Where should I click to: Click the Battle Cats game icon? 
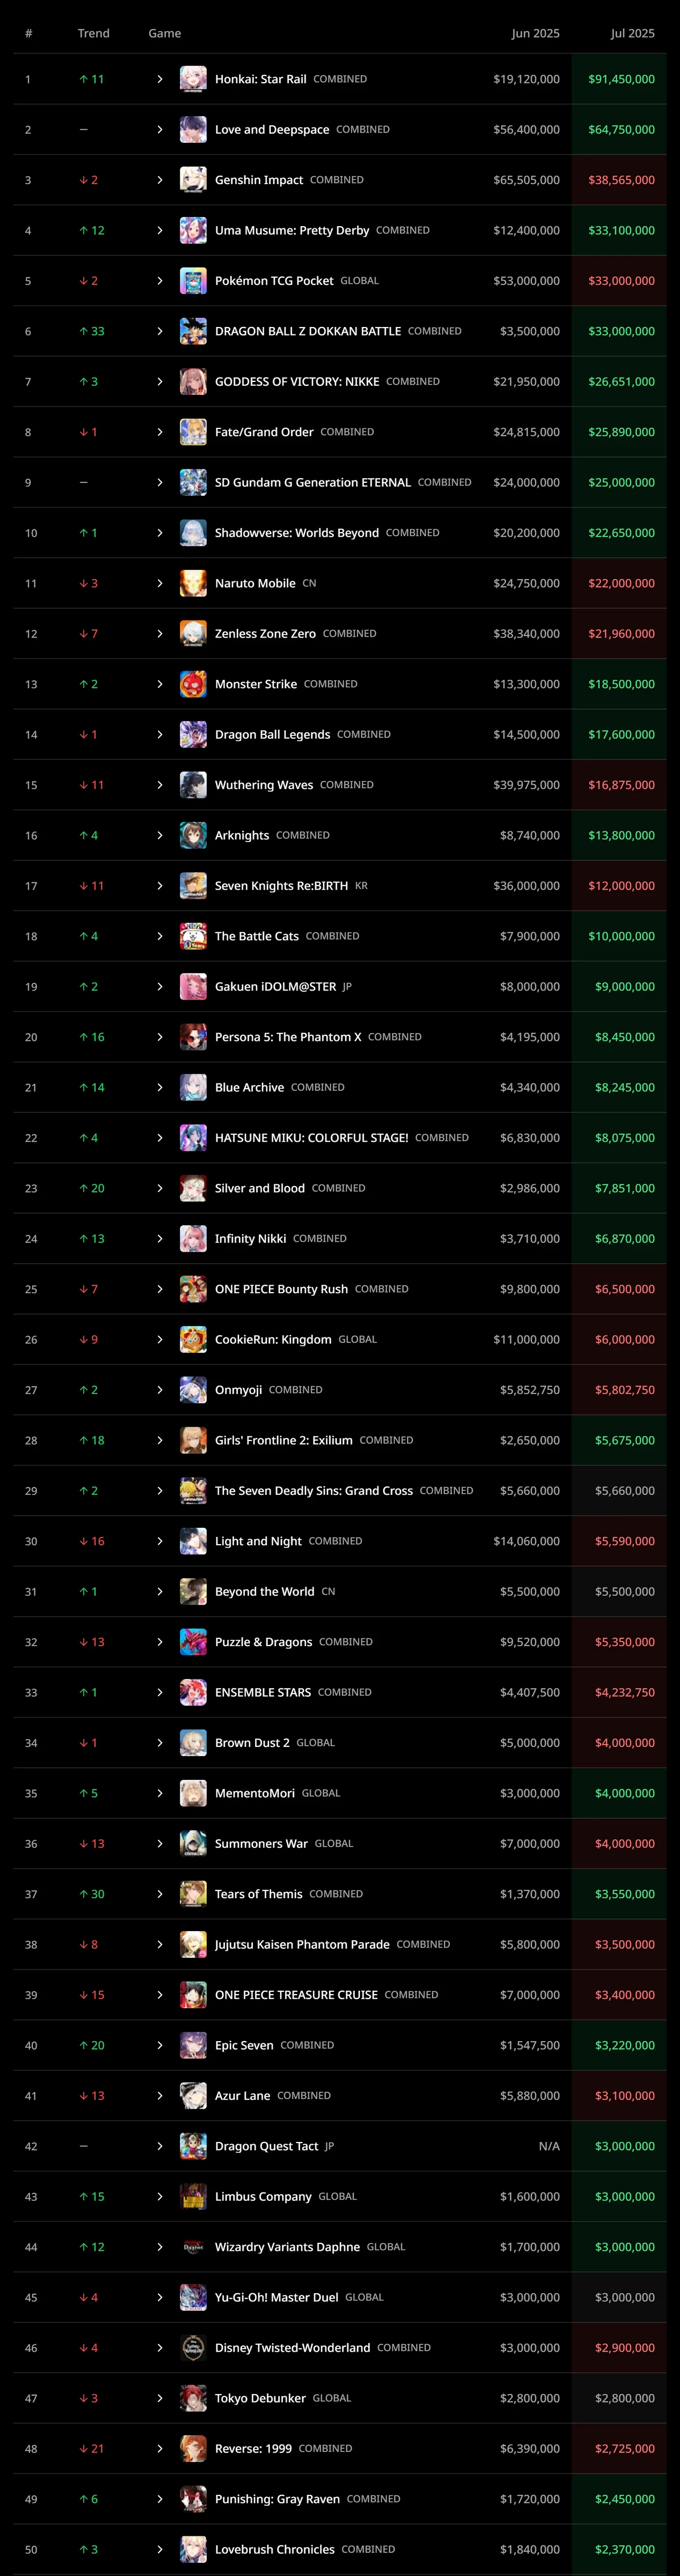click(193, 936)
